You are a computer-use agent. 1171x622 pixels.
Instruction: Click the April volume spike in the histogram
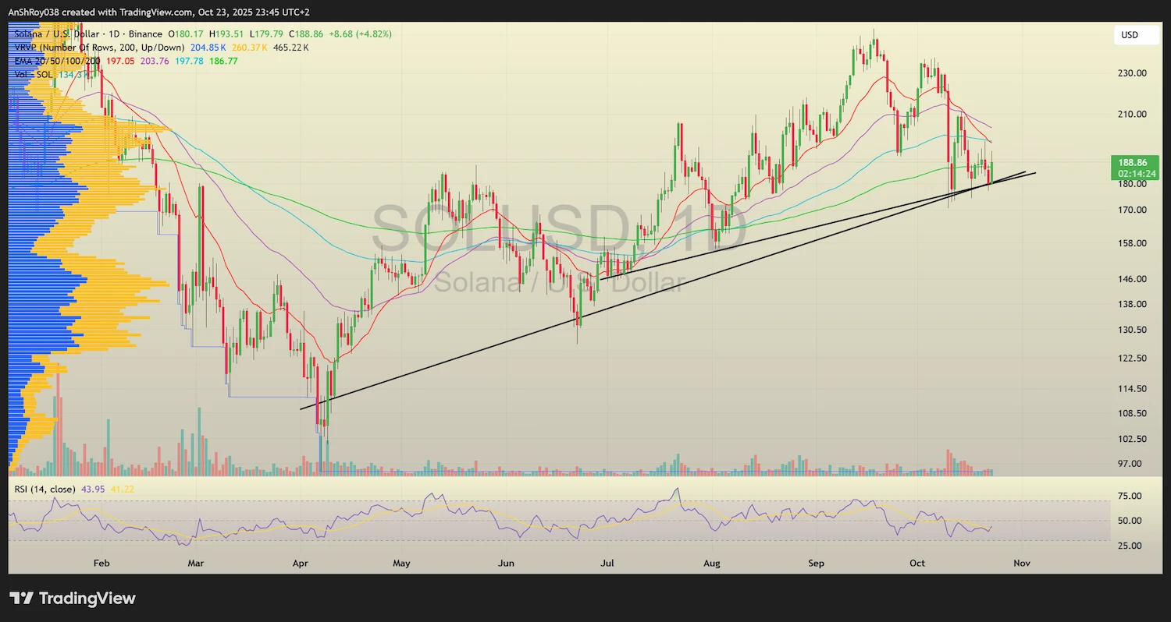(x=320, y=456)
